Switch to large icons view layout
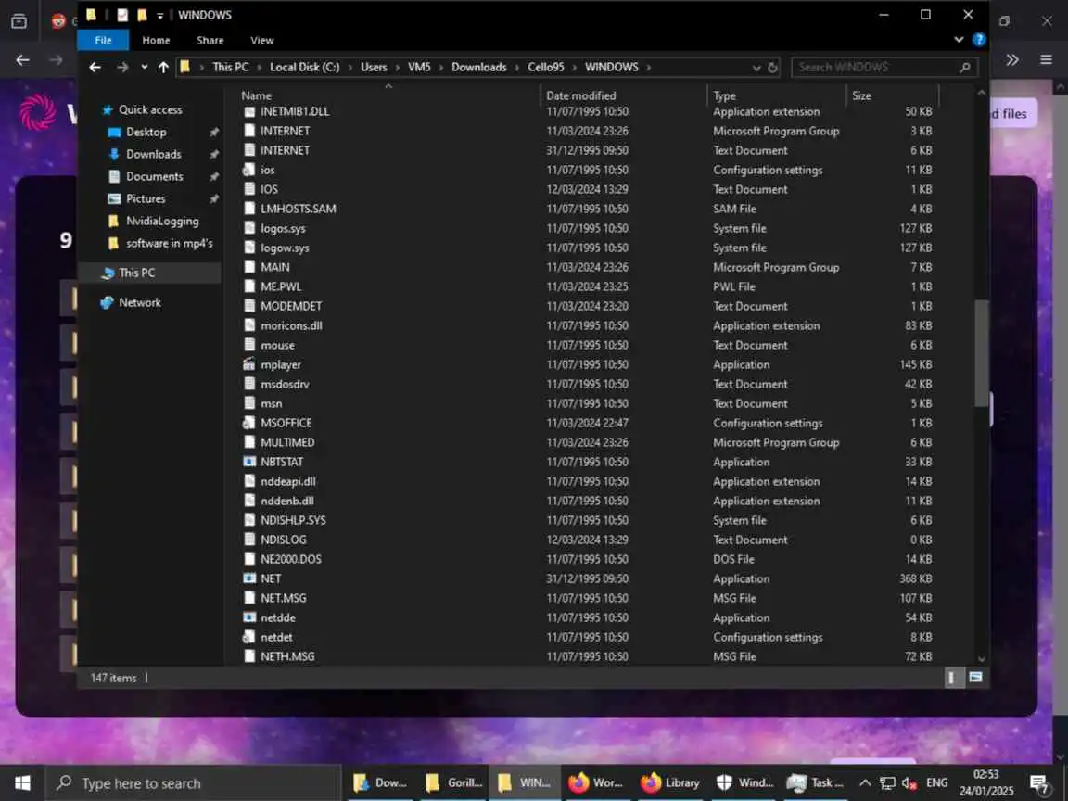The image size is (1068, 801). point(975,678)
